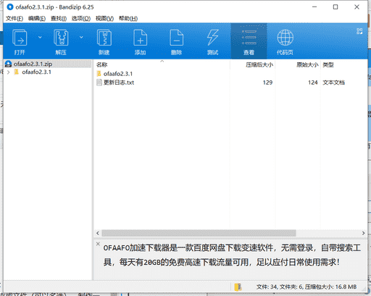371x296 pixels.
Task: Click the status bar file count text
Action: coord(307,287)
